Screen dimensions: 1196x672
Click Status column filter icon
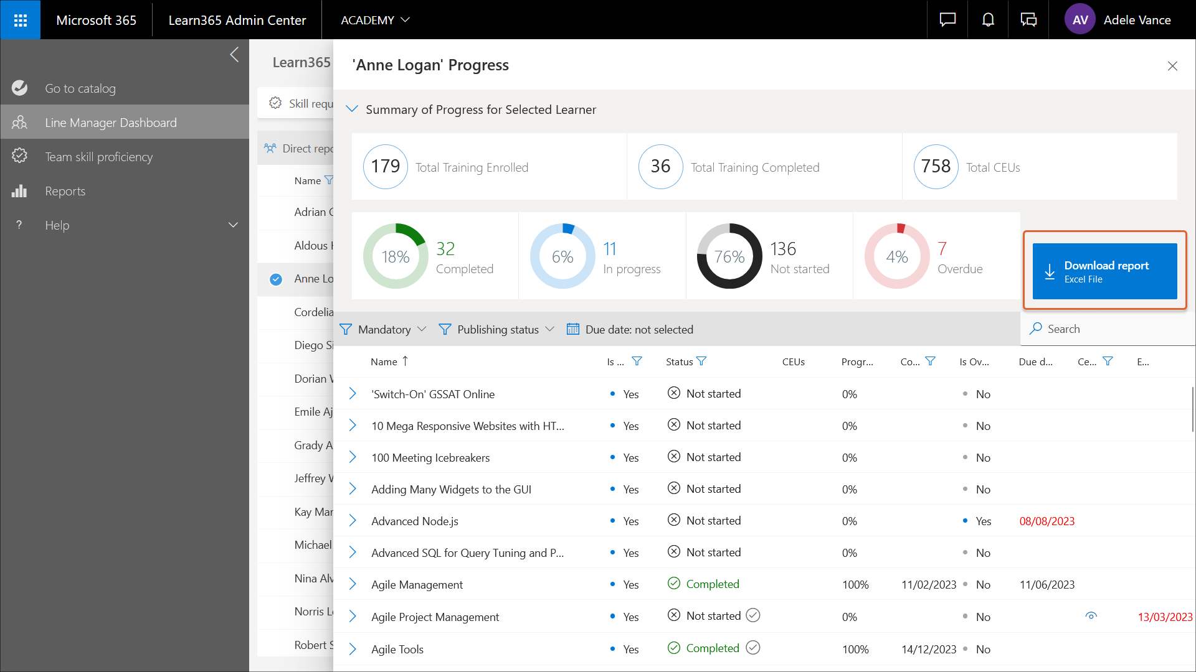pyautogui.click(x=701, y=362)
